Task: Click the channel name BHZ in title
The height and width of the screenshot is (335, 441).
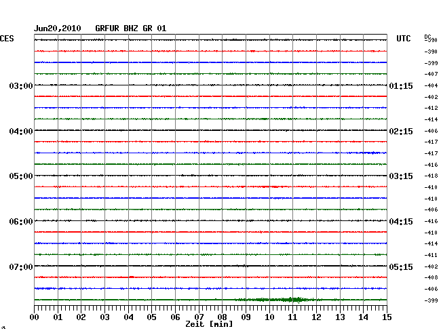Action: [131, 28]
